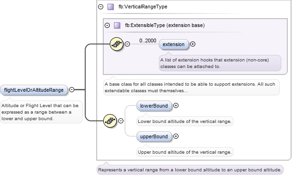The height and width of the screenshot is (176, 292).
Task: Select the purple fb:ExtensibleType type icon
Action: click(x=117, y=25)
